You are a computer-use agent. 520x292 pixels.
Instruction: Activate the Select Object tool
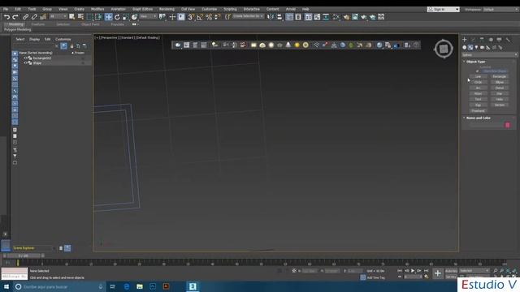72,17
